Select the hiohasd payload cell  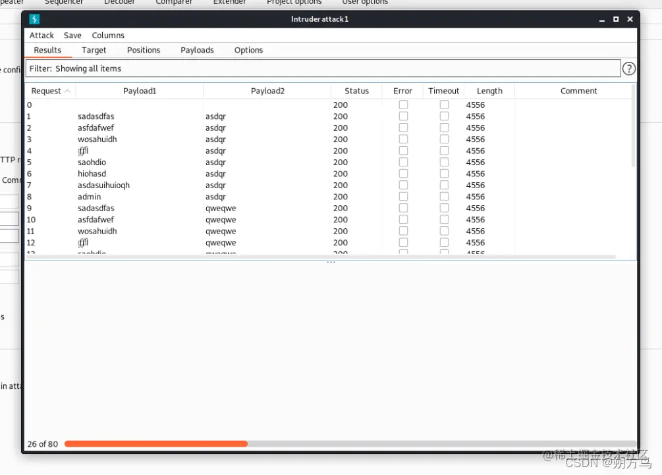click(92, 174)
